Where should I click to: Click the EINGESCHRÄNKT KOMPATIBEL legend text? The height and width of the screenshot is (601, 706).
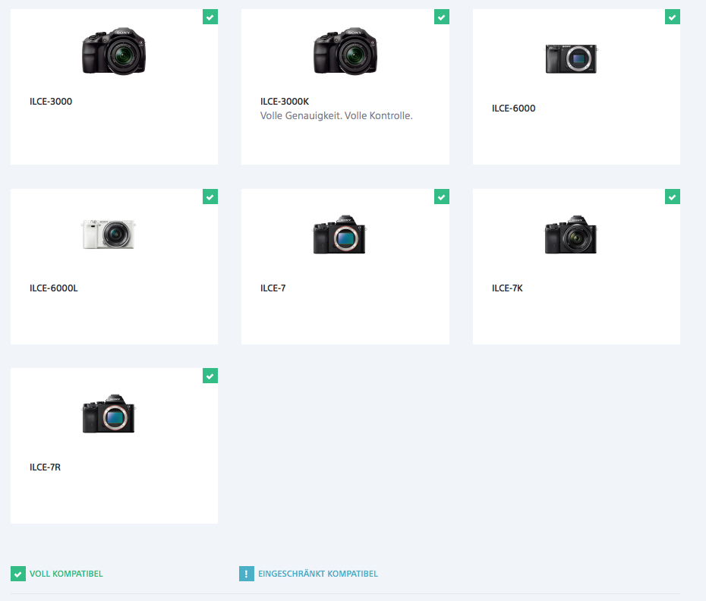[x=318, y=574]
